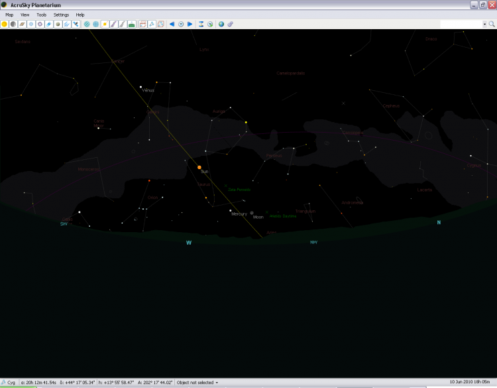
Task: Open the Tools menu
Action: pos(41,14)
